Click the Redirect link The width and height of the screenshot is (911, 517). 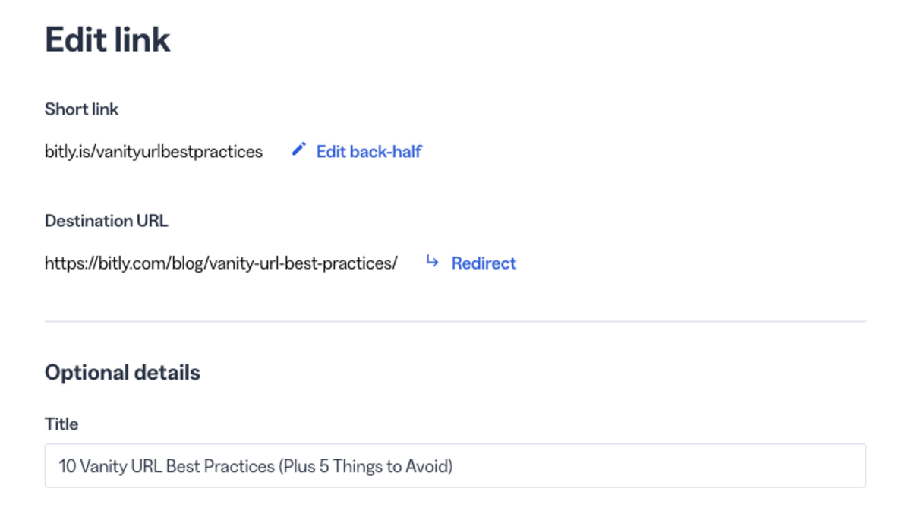pyautogui.click(x=484, y=263)
